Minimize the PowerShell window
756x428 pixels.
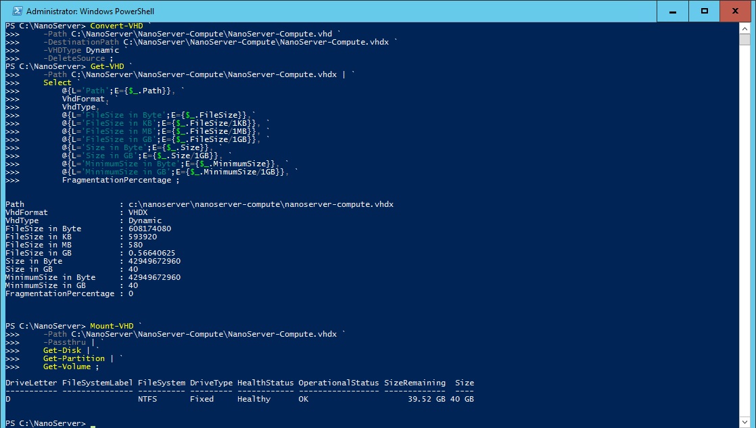click(x=673, y=11)
